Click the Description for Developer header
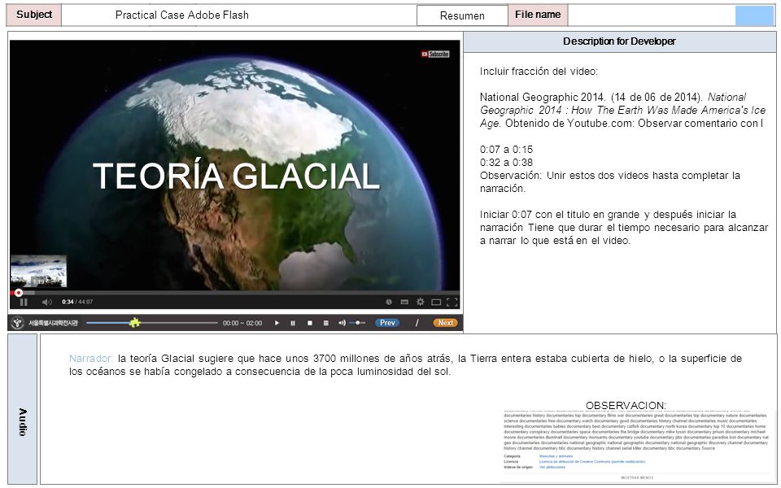This screenshot has width=781, height=488. (620, 41)
